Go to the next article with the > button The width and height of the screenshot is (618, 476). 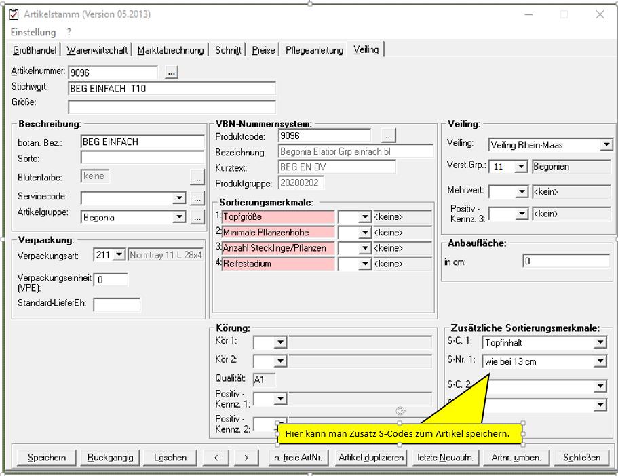tap(246, 458)
